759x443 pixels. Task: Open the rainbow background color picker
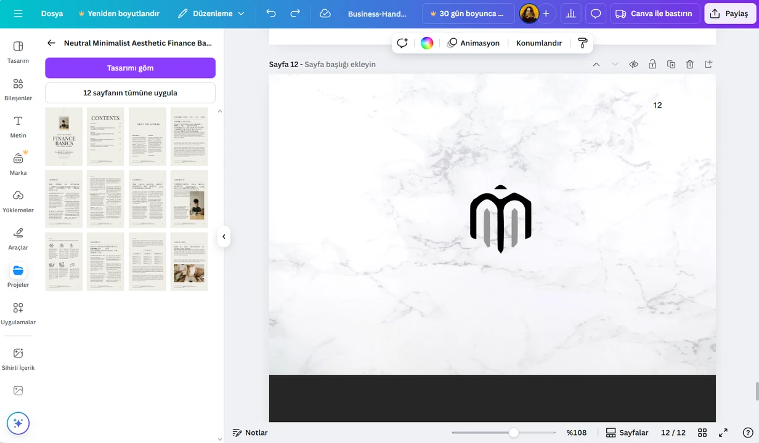tap(427, 43)
